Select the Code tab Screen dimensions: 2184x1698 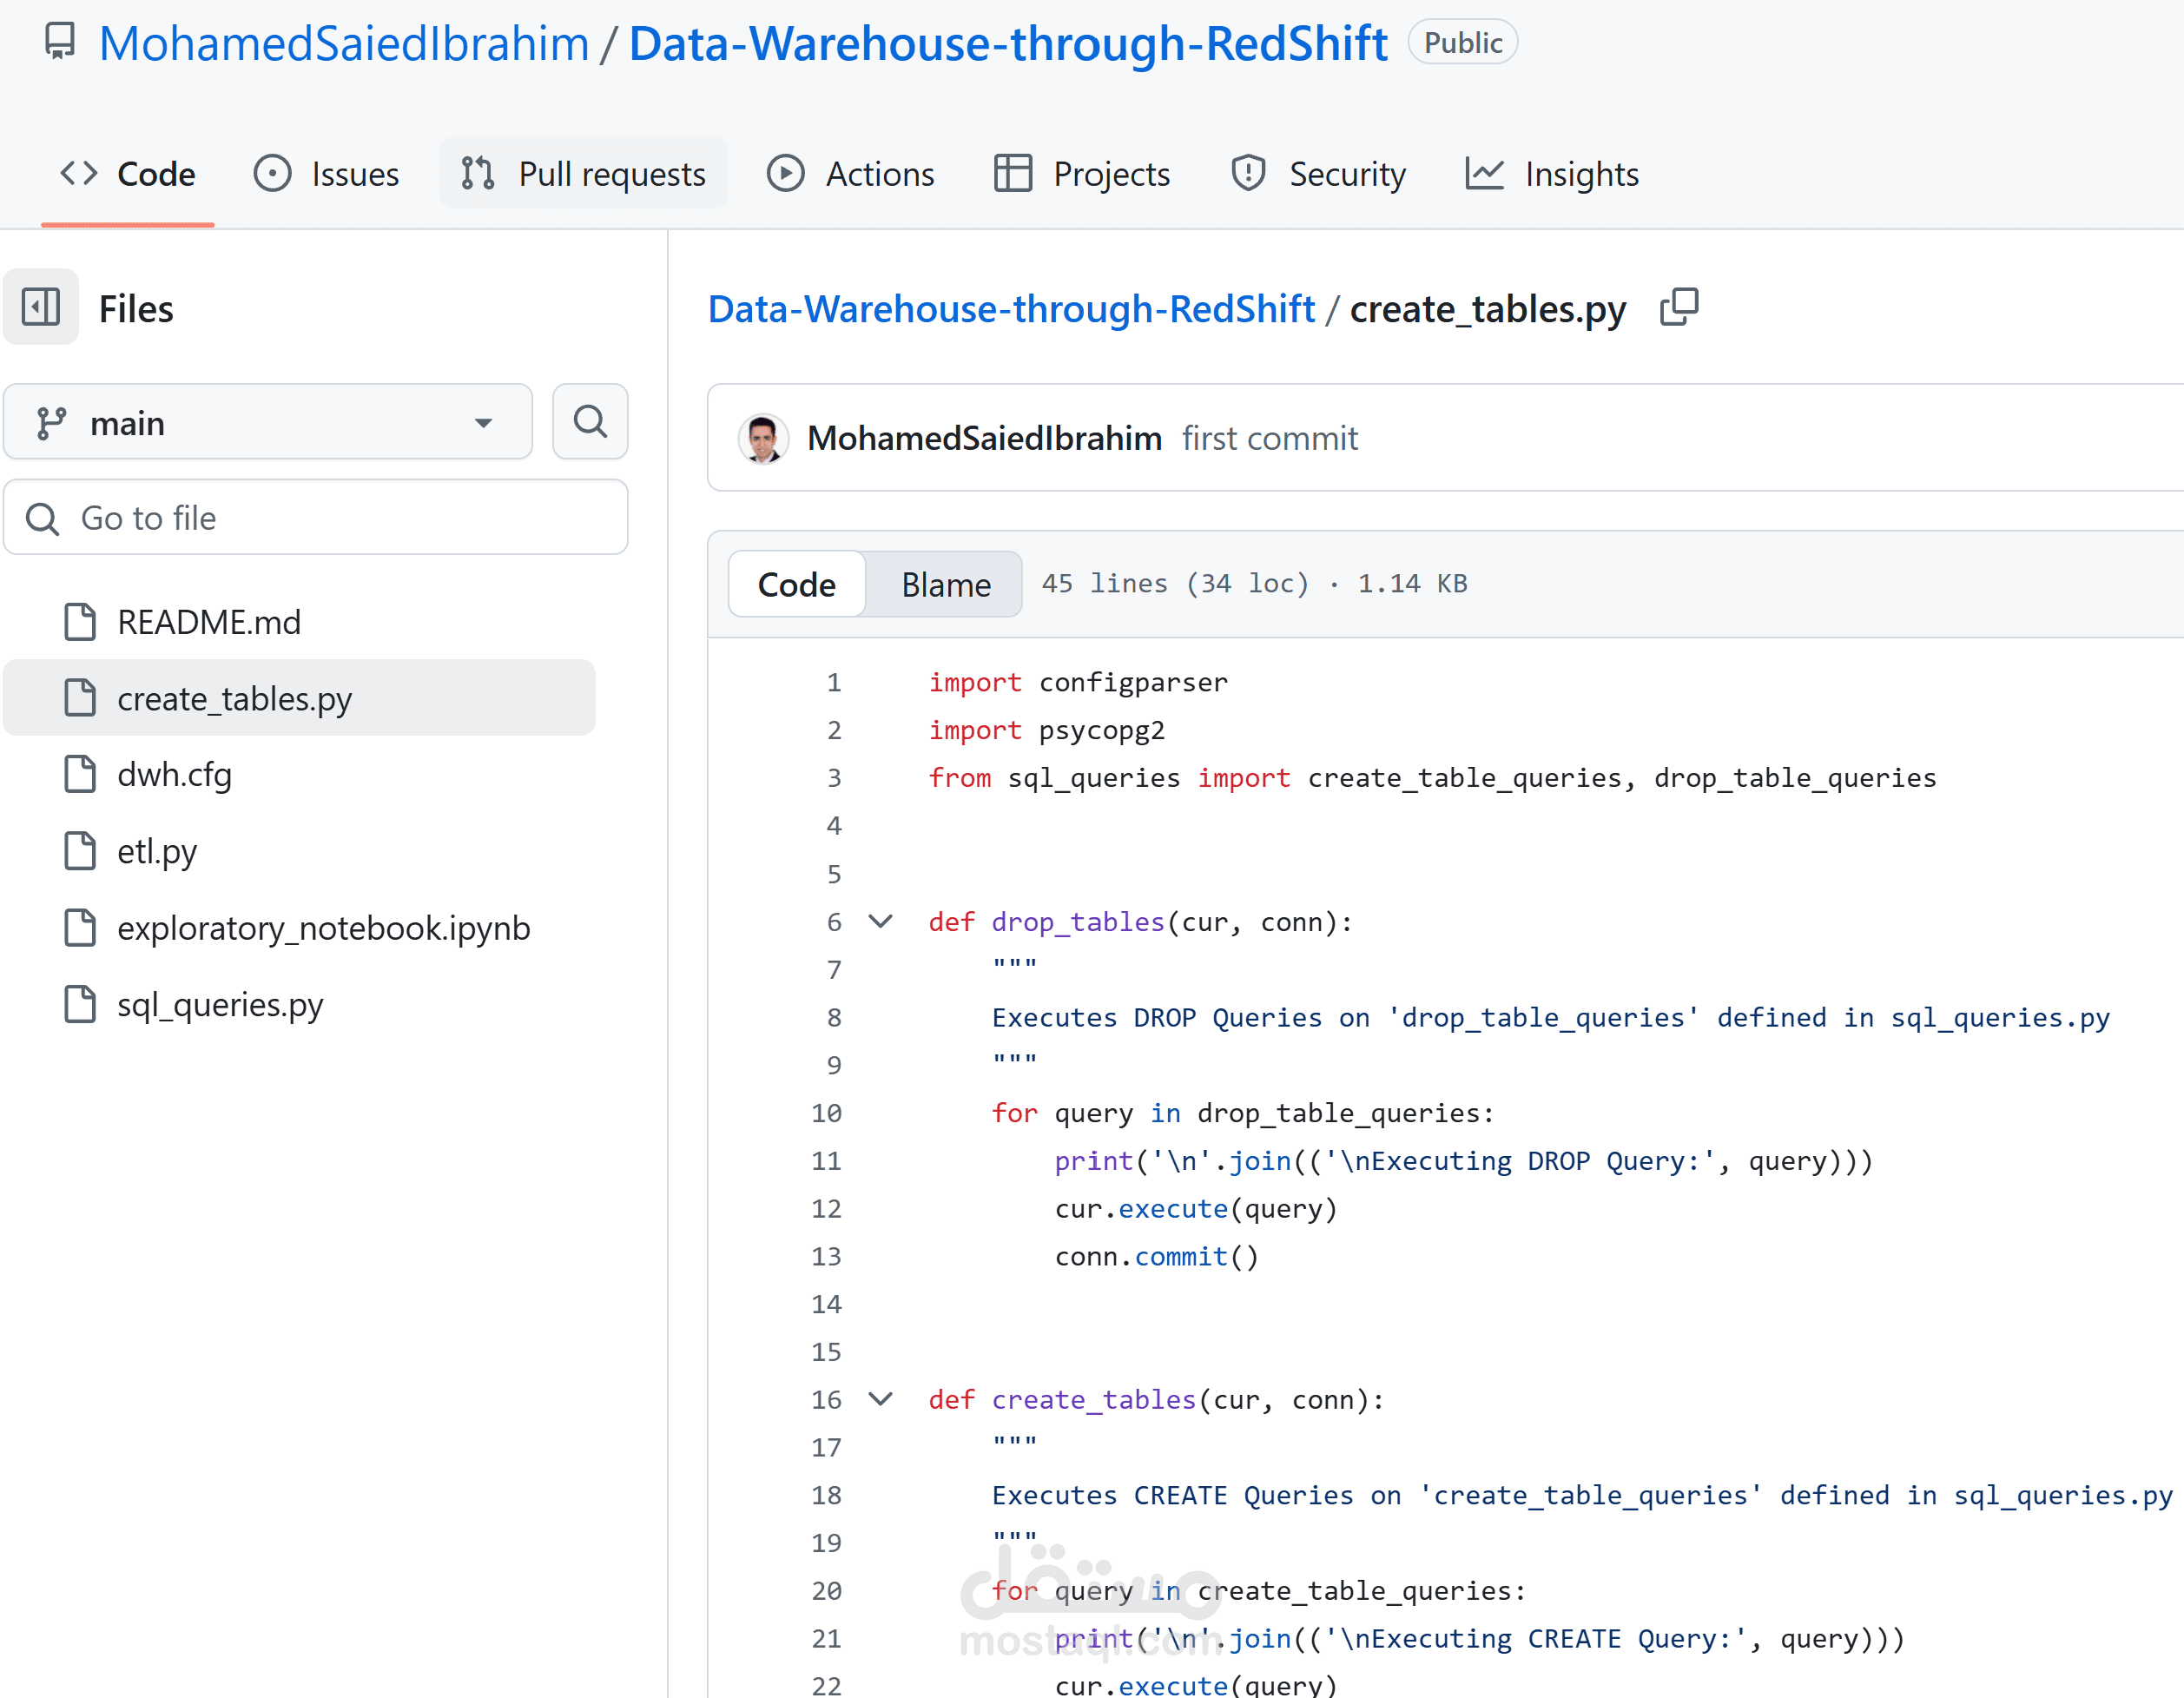click(128, 174)
